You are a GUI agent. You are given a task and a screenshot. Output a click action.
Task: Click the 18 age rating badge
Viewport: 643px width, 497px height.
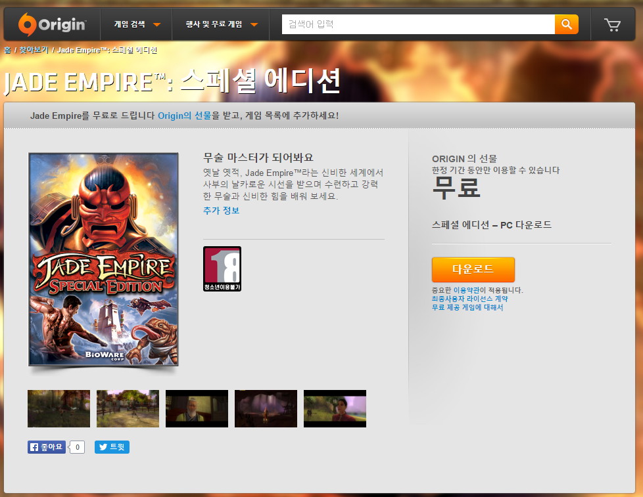pos(222,269)
